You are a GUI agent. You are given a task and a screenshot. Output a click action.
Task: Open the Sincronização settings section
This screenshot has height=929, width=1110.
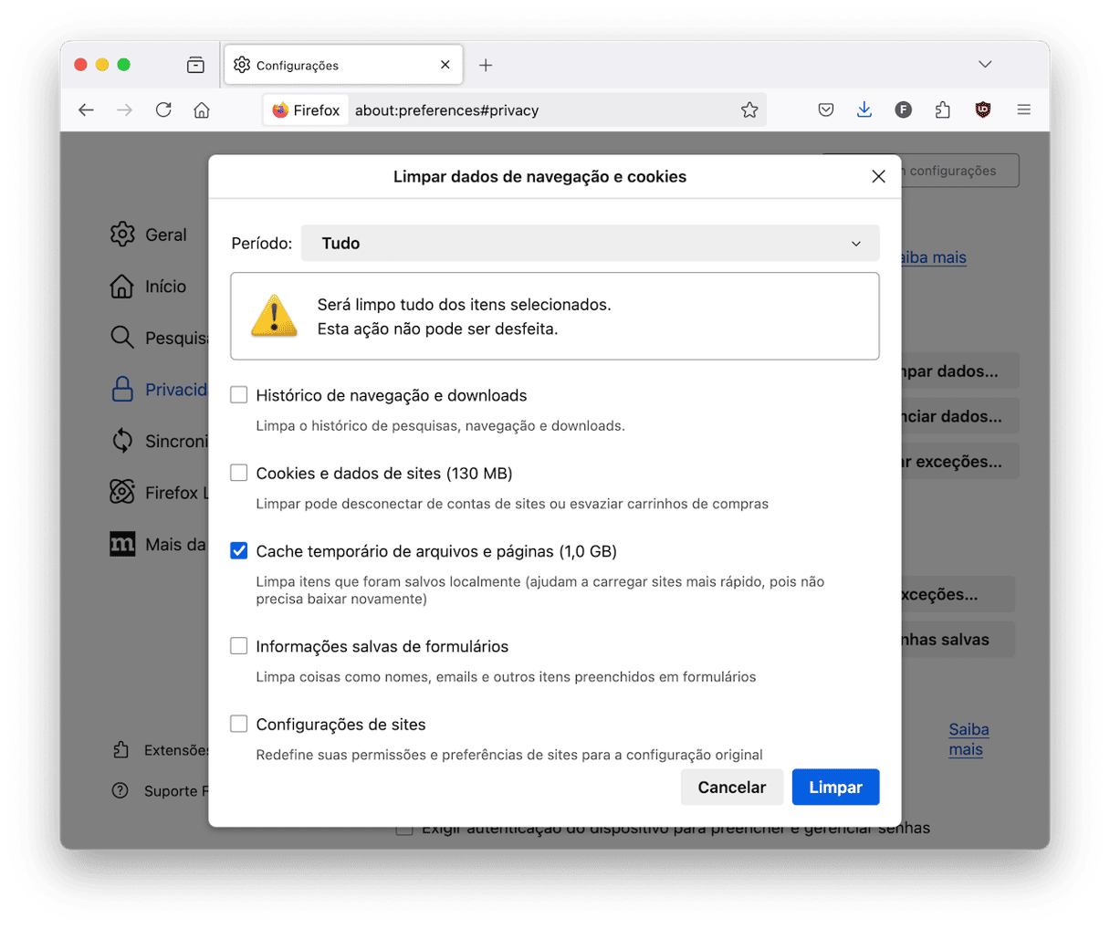tap(159, 441)
